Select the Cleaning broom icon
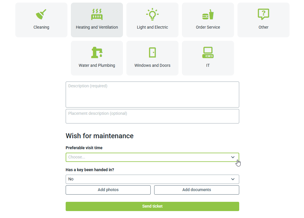 click(x=41, y=14)
